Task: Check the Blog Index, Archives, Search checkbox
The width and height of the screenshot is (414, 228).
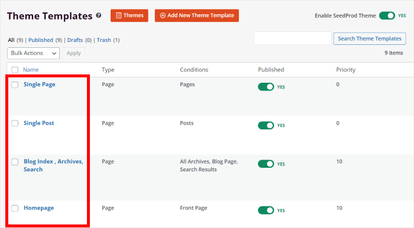Action: (15, 162)
